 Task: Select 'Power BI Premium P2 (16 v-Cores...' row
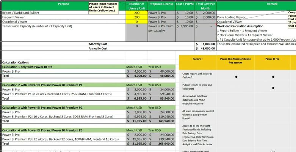click(64, 117)
